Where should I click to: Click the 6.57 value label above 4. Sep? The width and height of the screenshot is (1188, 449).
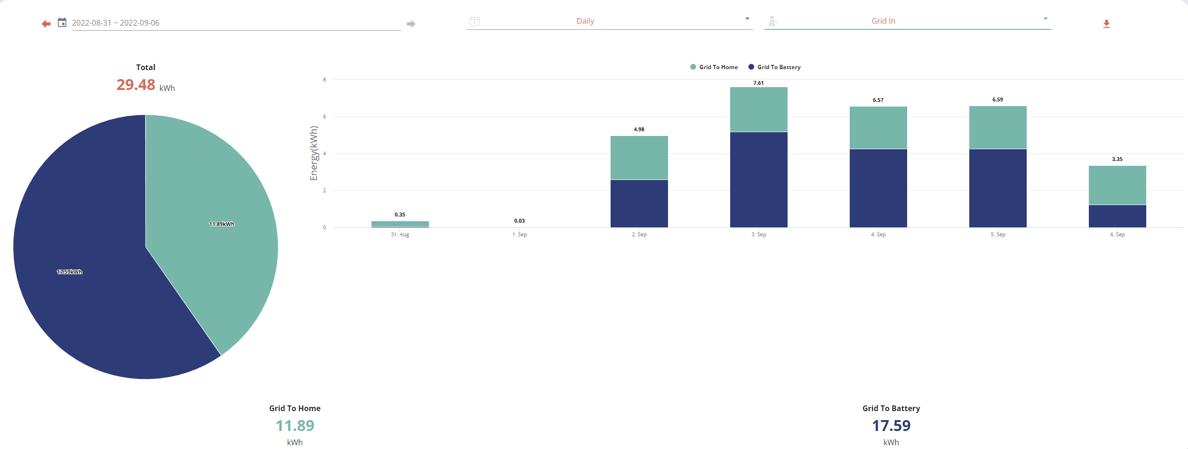click(878, 100)
